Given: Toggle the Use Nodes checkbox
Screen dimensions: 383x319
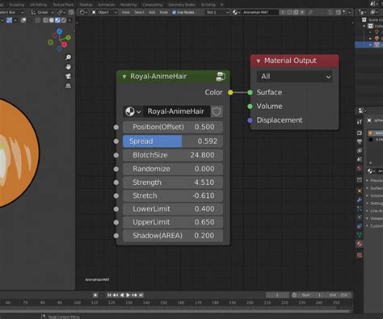Looking at the screenshot, I should [x=174, y=12].
